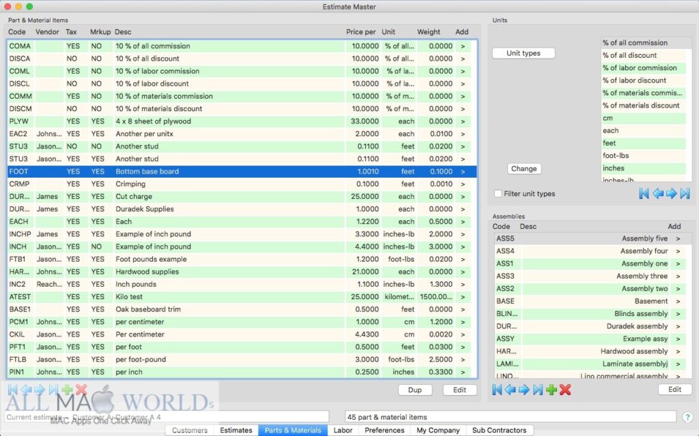The height and width of the screenshot is (436, 699).
Task: Add COMA item with arrow
Action: pyautogui.click(x=463, y=46)
